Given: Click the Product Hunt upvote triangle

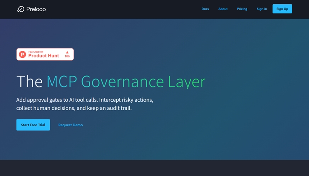Looking at the screenshot, I should [67, 52].
